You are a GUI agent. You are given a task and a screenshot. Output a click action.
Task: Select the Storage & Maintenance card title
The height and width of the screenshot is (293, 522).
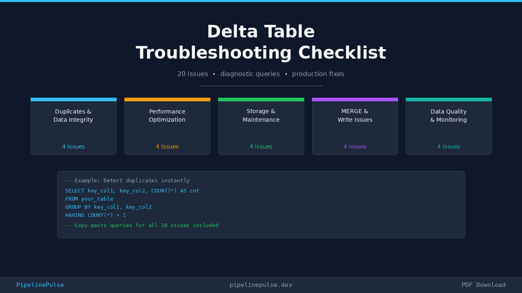click(x=261, y=116)
